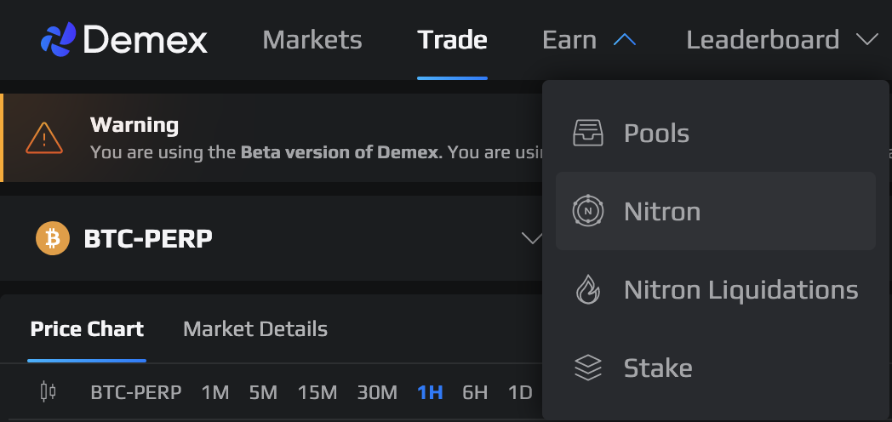Image resolution: width=892 pixels, height=422 pixels.
Task: Select the 1D chart interval
Action: click(520, 393)
